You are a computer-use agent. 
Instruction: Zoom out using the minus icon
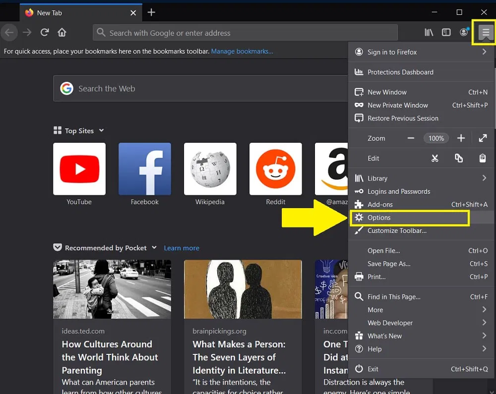[410, 138]
